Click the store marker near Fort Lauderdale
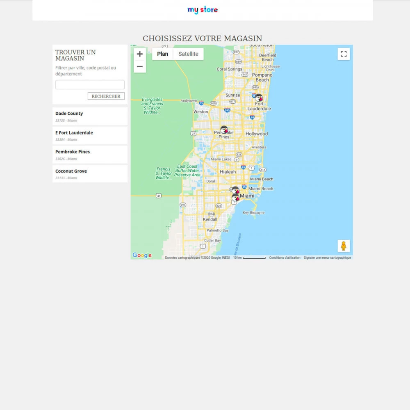The height and width of the screenshot is (410, 410). (x=259, y=98)
